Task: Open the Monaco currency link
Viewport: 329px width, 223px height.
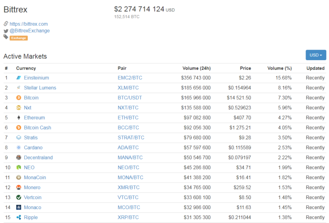Action: click(32, 208)
